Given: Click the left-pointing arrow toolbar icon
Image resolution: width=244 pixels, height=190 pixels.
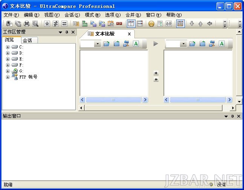Looking at the screenshot, I should pos(210,24).
